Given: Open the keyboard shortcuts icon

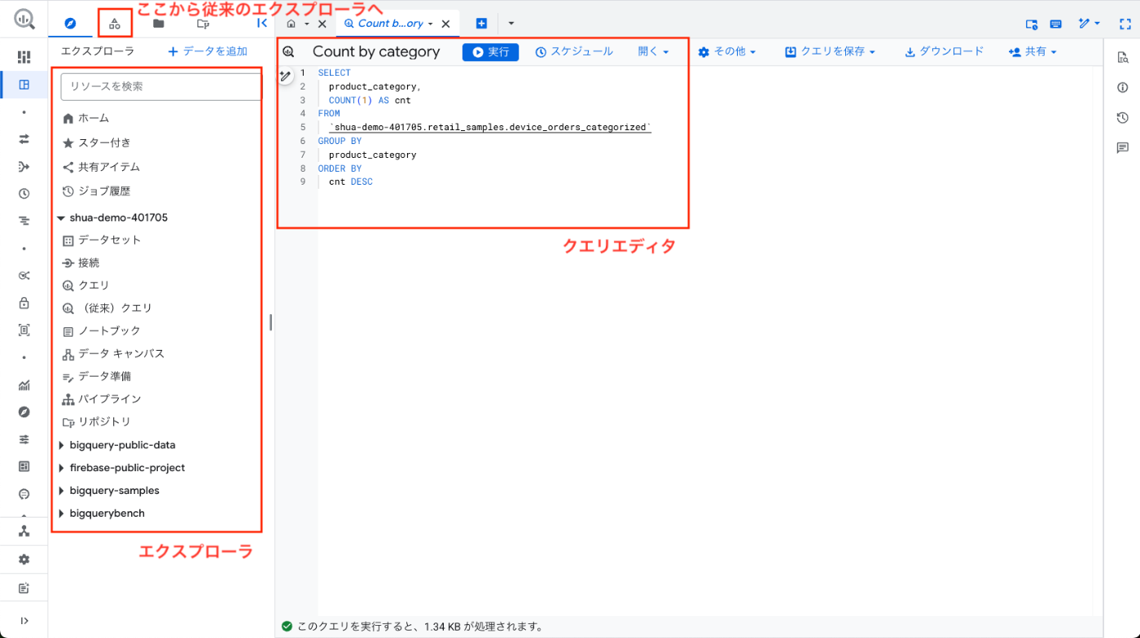Looking at the screenshot, I should click(1055, 24).
